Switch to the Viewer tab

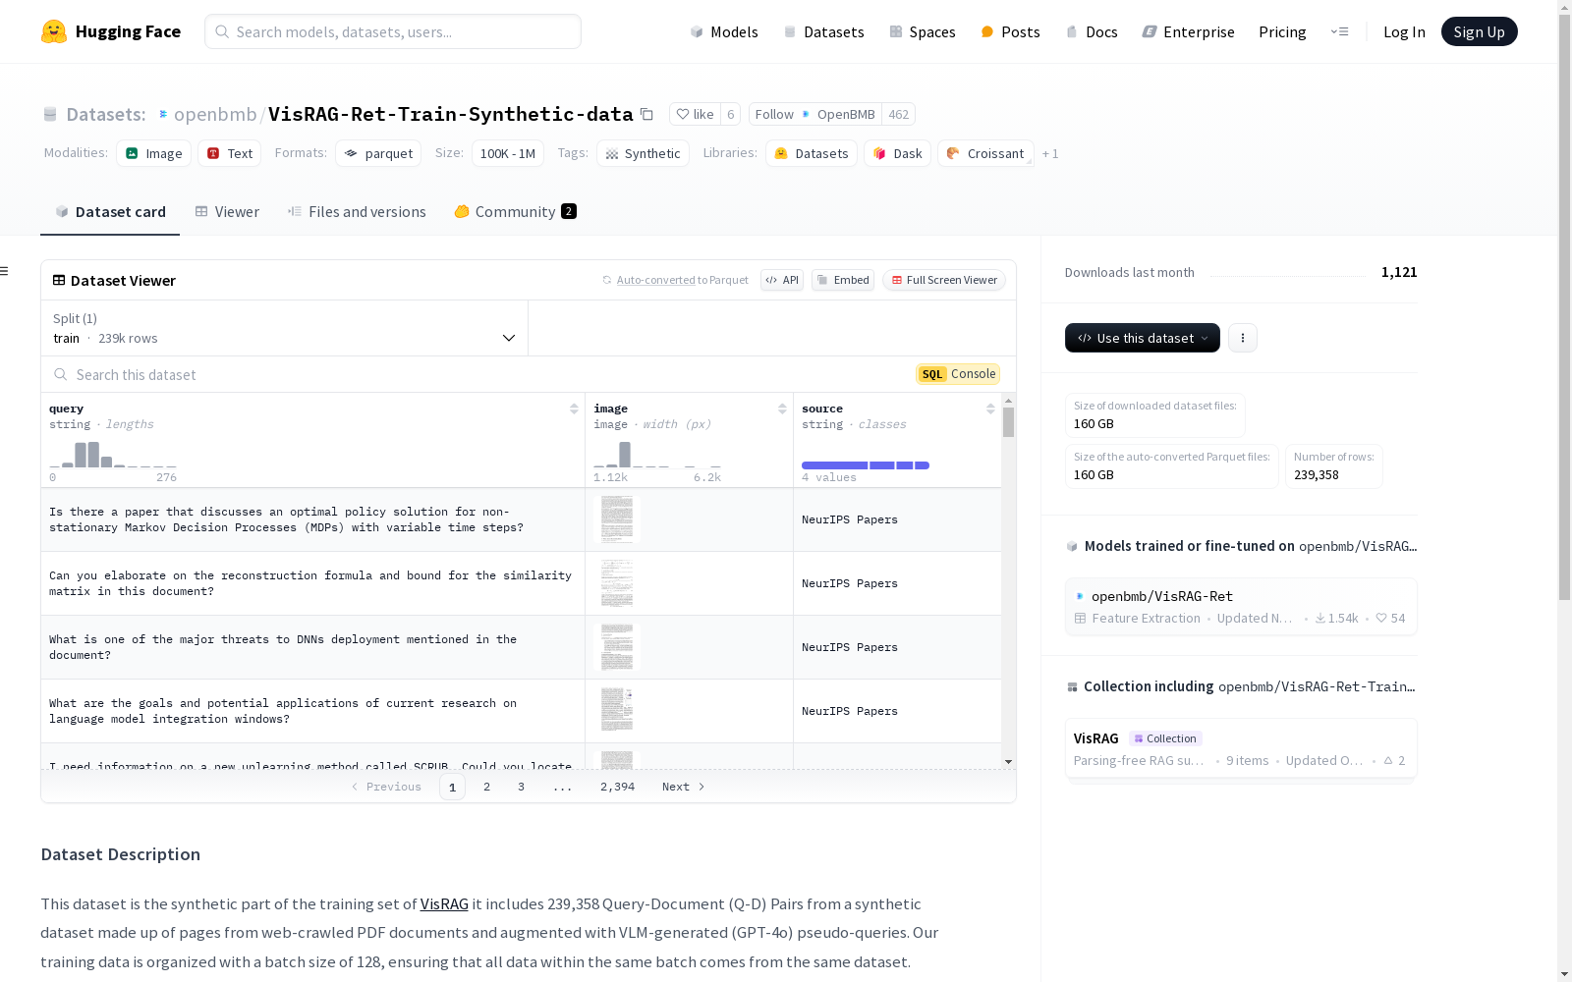[227, 212]
